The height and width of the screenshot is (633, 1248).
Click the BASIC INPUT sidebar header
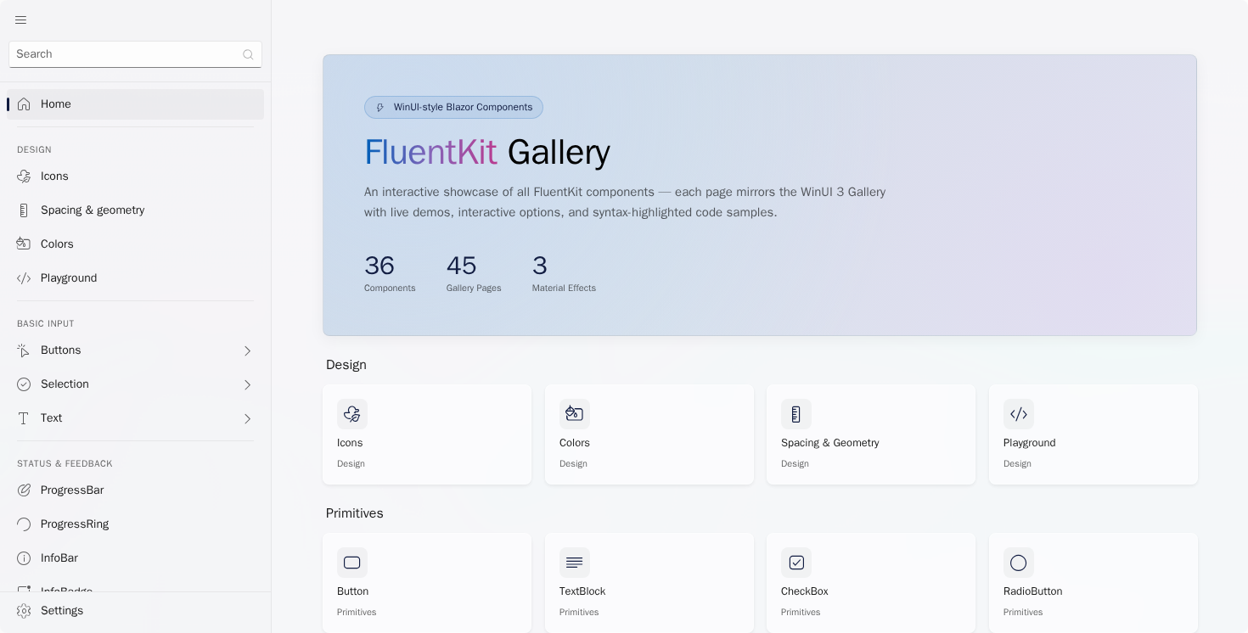tap(46, 324)
